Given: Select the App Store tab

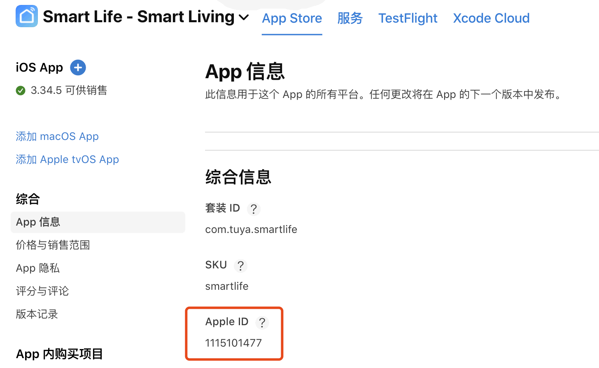Looking at the screenshot, I should (292, 18).
